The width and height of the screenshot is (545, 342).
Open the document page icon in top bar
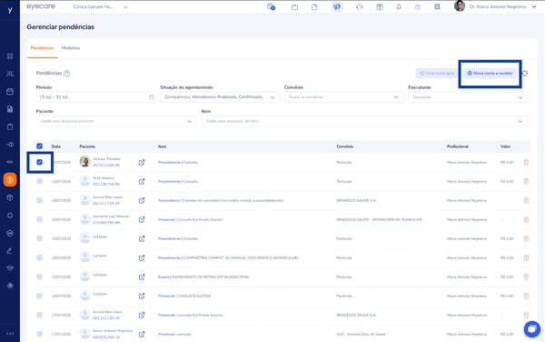pos(314,7)
